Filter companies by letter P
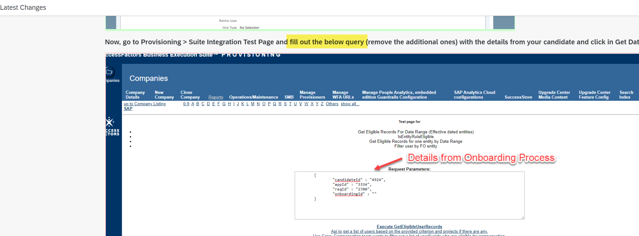 pyautogui.click(x=269, y=104)
